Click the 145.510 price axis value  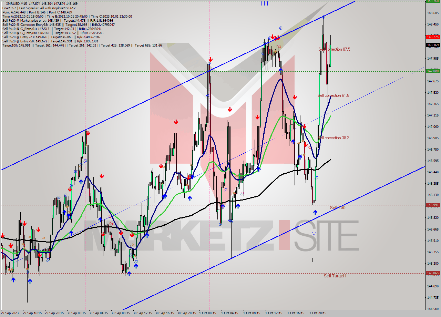[x=433, y=241]
